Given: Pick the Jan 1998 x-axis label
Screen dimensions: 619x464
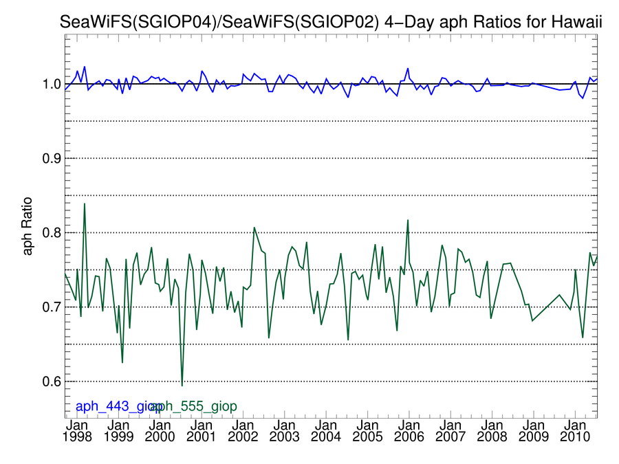Looking at the screenshot, I should (77, 431).
